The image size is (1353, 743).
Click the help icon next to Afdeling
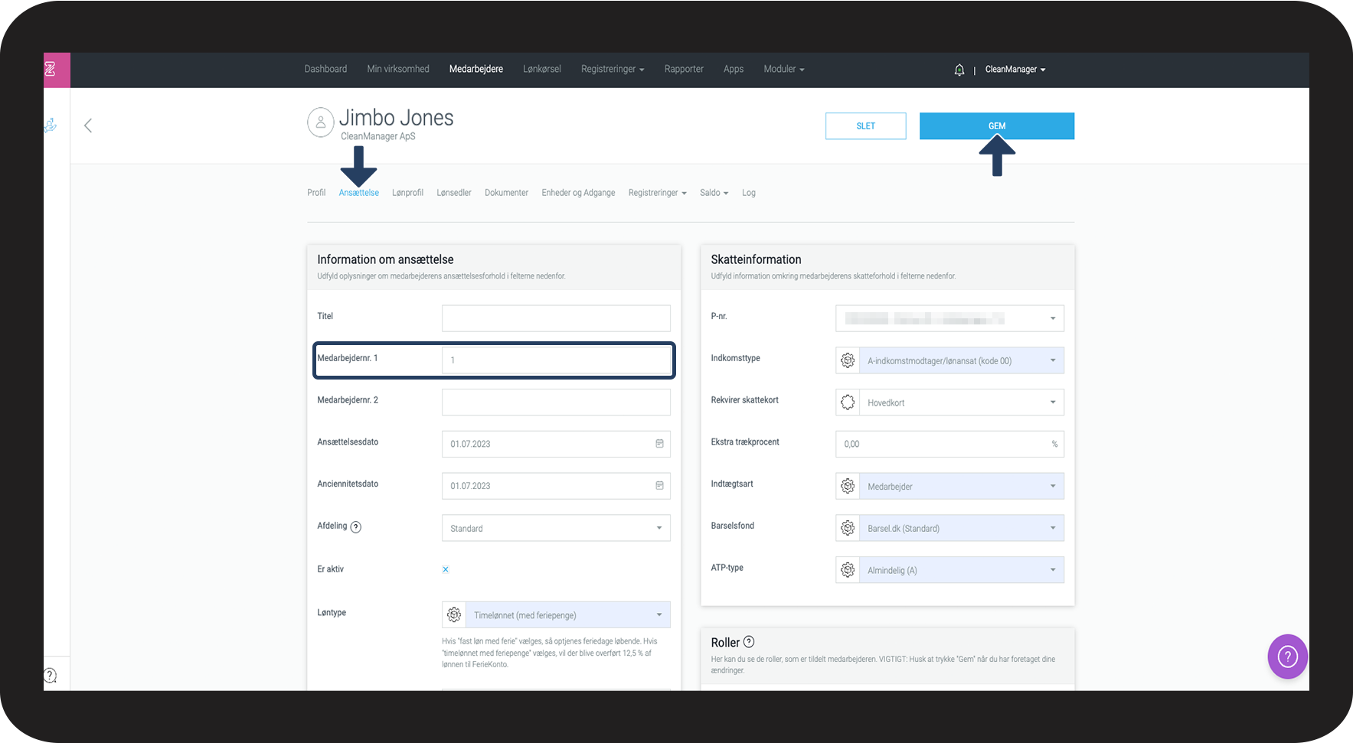point(356,526)
